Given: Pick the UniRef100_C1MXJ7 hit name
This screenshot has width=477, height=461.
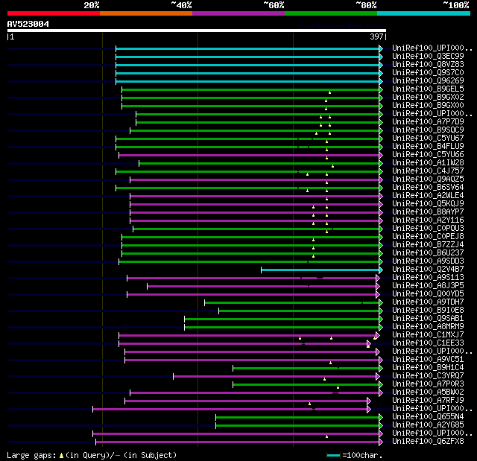Looking at the screenshot, I should (428, 335).
